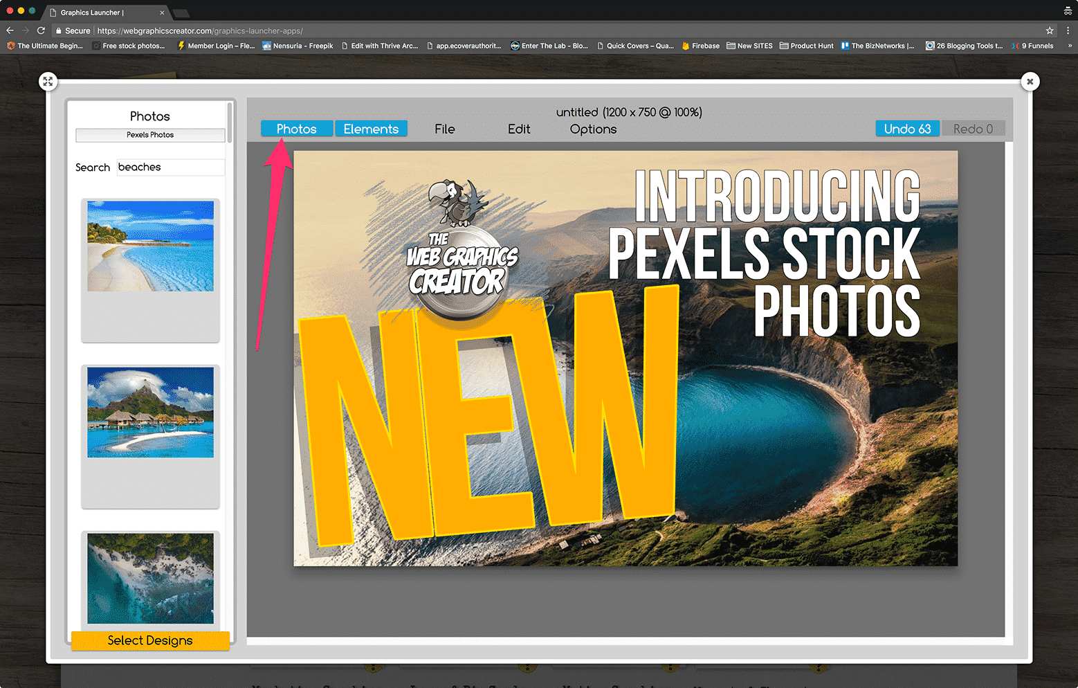The width and height of the screenshot is (1078, 688).
Task: Select the Photos tab in toolbar
Action: click(296, 129)
